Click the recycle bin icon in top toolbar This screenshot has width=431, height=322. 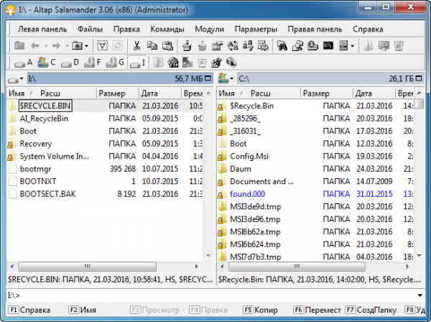398,46
